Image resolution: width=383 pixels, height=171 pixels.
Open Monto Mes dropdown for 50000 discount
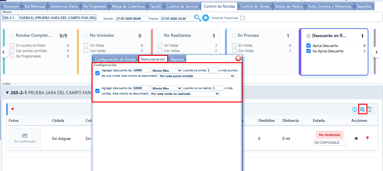pyautogui.click(x=167, y=88)
